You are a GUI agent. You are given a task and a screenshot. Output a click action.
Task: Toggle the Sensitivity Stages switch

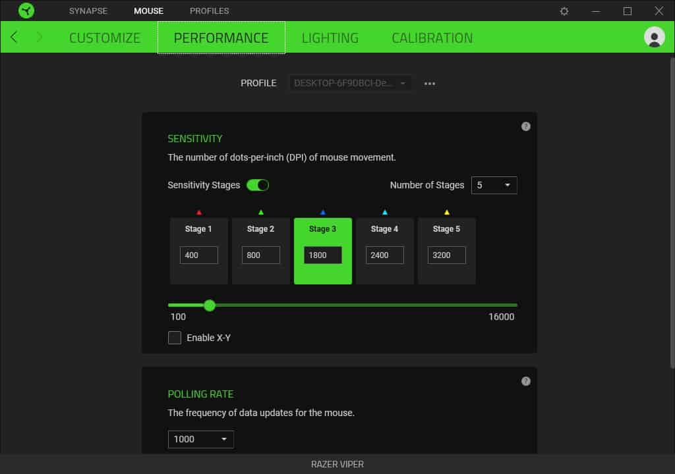[x=258, y=185]
